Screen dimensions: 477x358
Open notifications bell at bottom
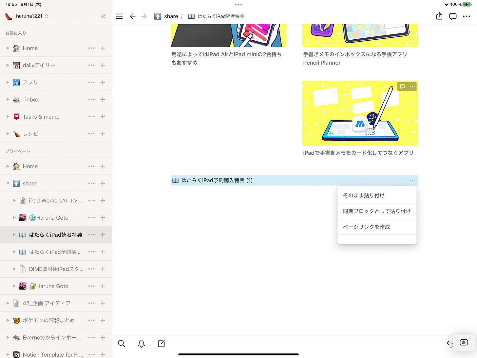(142, 344)
